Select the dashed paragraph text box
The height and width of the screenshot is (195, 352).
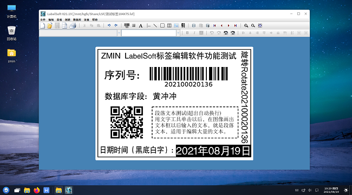(195, 122)
